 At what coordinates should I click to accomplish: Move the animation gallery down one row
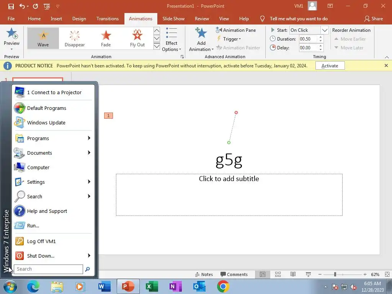[157, 39]
